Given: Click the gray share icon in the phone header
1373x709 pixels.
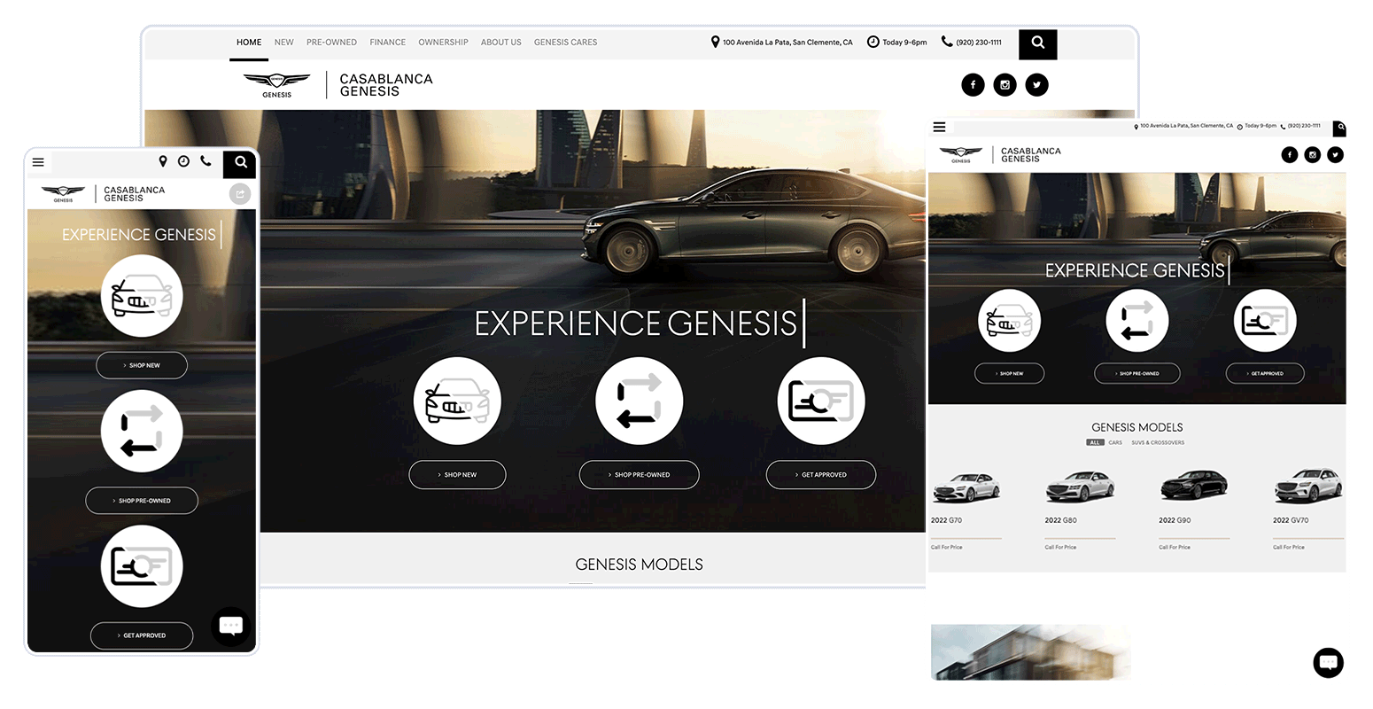Looking at the screenshot, I should point(240,194).
